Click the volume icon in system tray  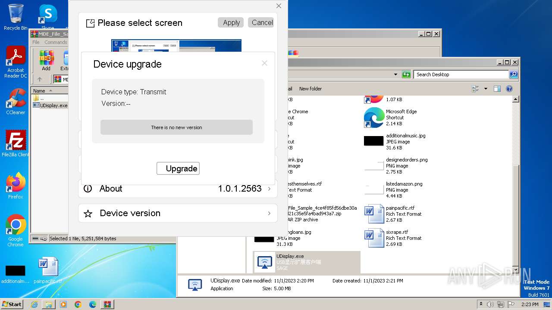point(490,304)
